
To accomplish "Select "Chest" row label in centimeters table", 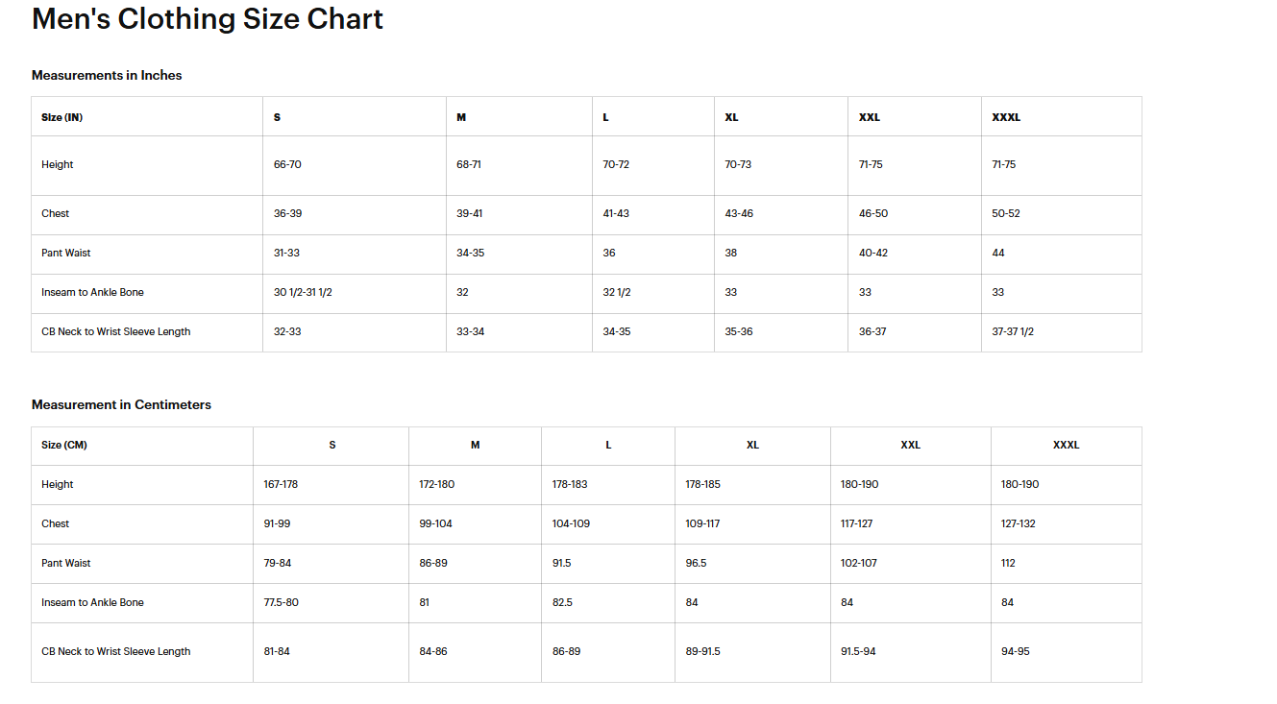I will click(56, 523).
